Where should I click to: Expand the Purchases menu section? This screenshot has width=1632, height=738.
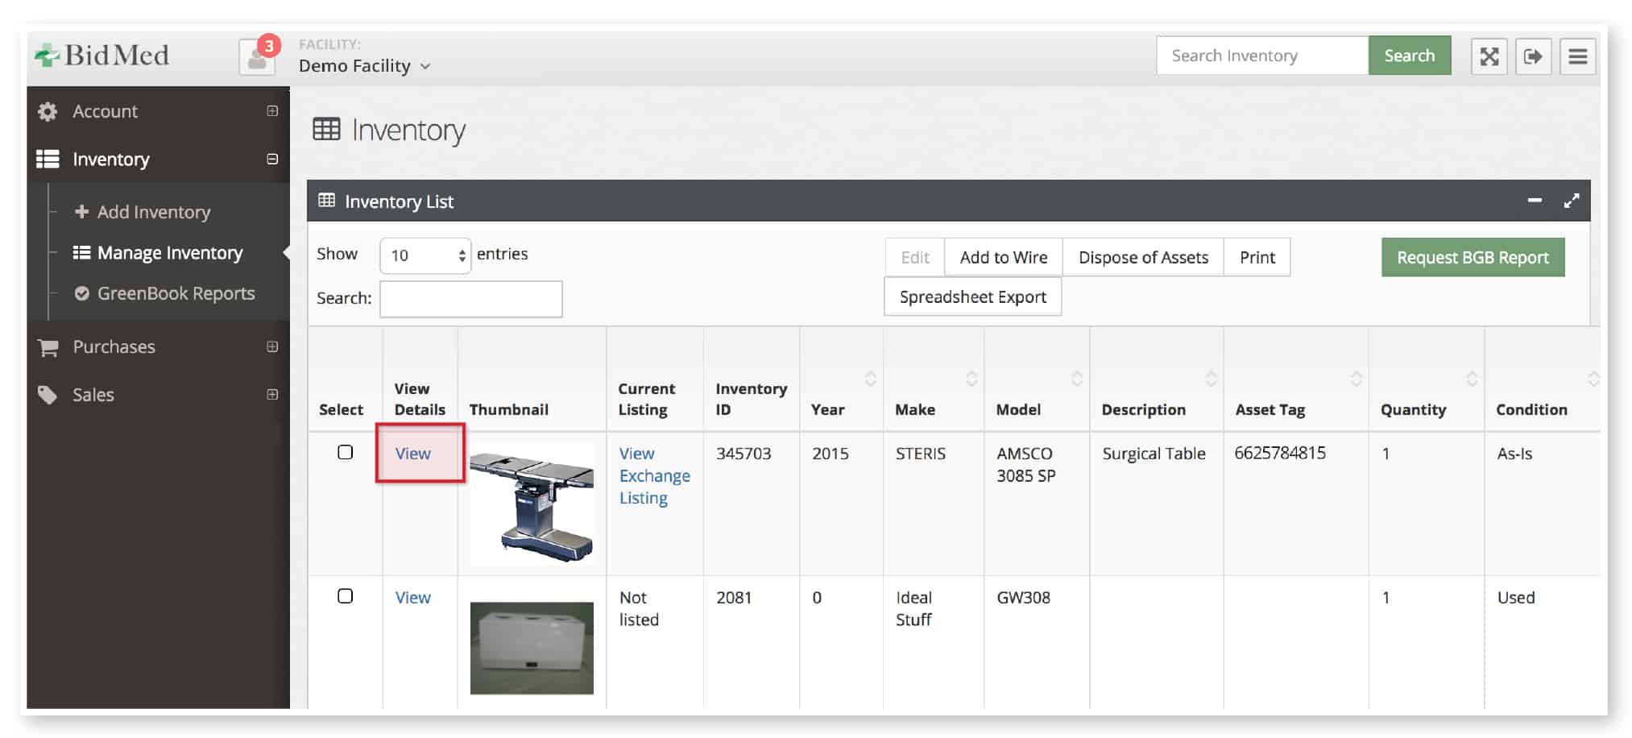coord(272,346)
